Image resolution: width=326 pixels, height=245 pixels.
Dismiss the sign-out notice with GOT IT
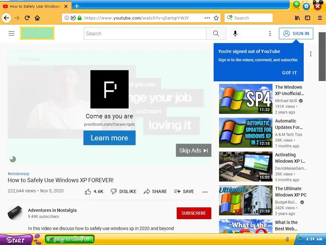tap(289, 73)
